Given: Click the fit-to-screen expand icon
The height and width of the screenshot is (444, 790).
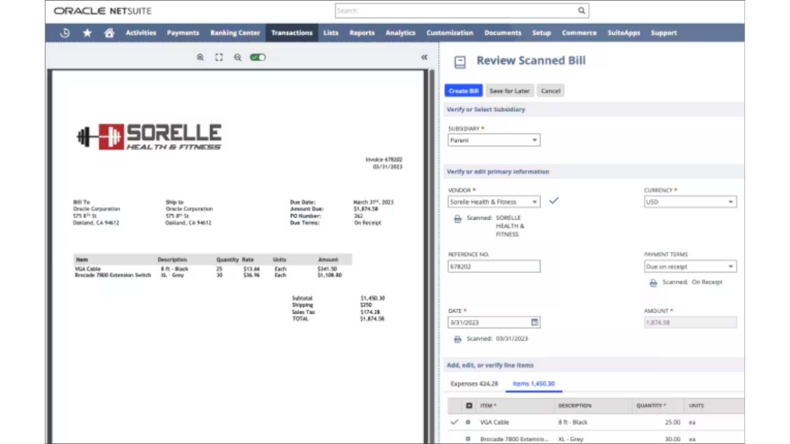Looking at the screenshot, I should [x=218, y=57].
